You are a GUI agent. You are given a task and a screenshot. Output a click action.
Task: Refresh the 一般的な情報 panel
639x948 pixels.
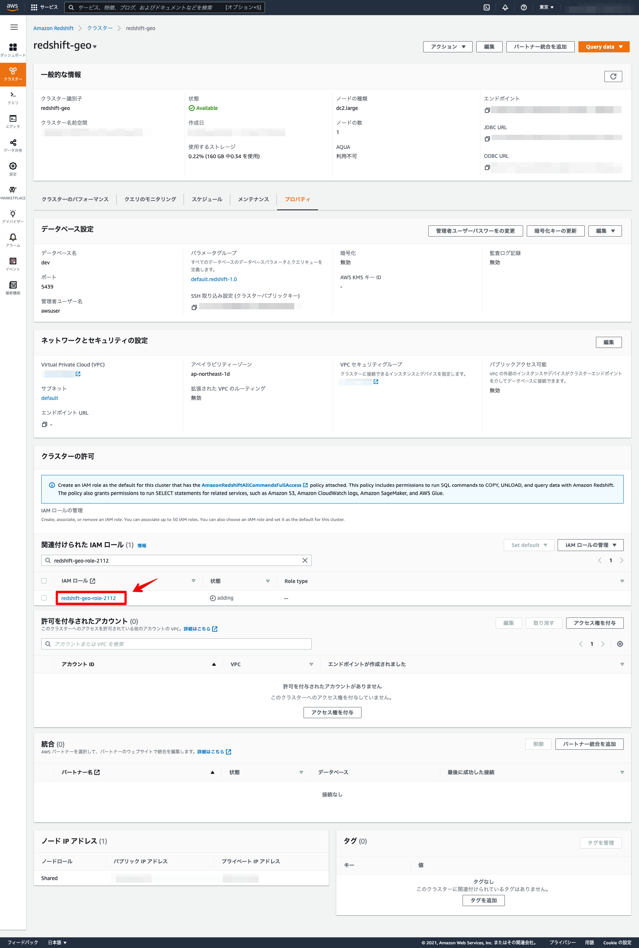(613, 76)
